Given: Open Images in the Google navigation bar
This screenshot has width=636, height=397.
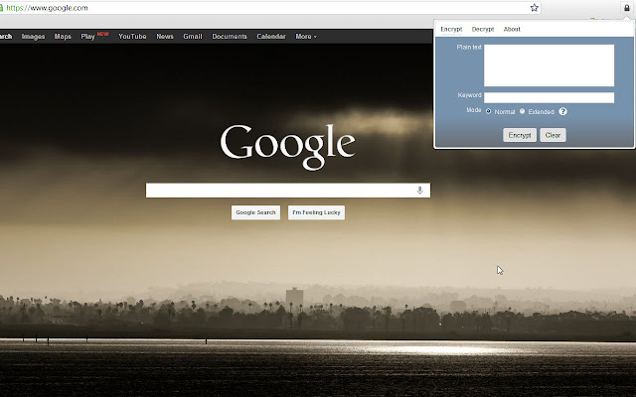Looking at the screenshot, I should [x=33, y=37].
